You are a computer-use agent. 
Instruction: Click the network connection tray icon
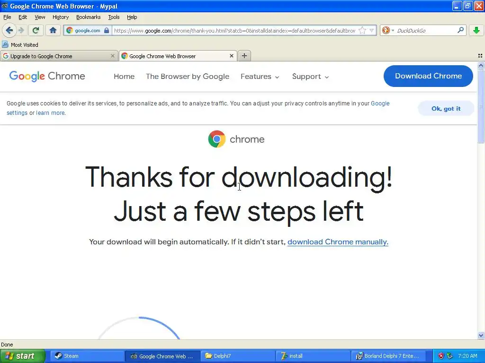click(450, 356)
